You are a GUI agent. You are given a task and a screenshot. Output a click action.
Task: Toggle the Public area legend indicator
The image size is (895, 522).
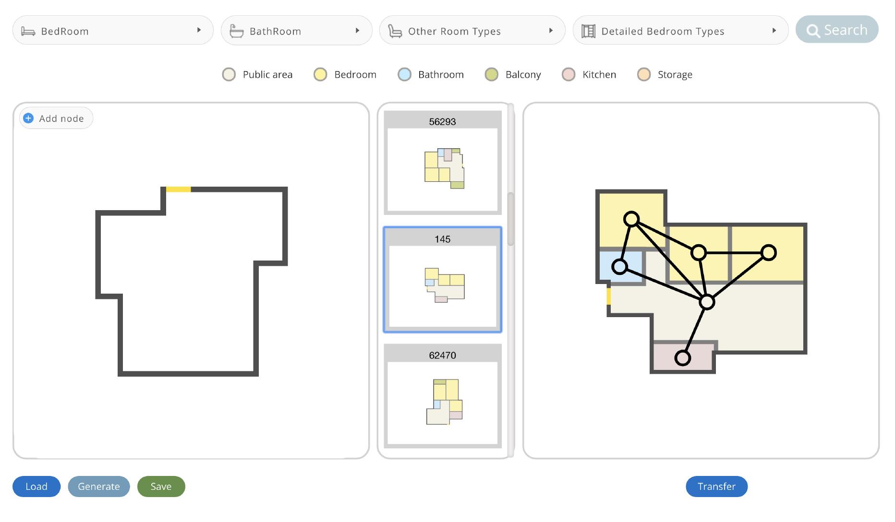[x=229, y=74]
